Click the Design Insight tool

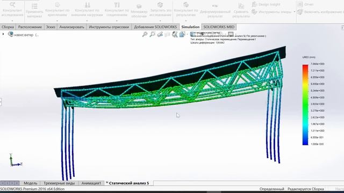click(266, 4)
